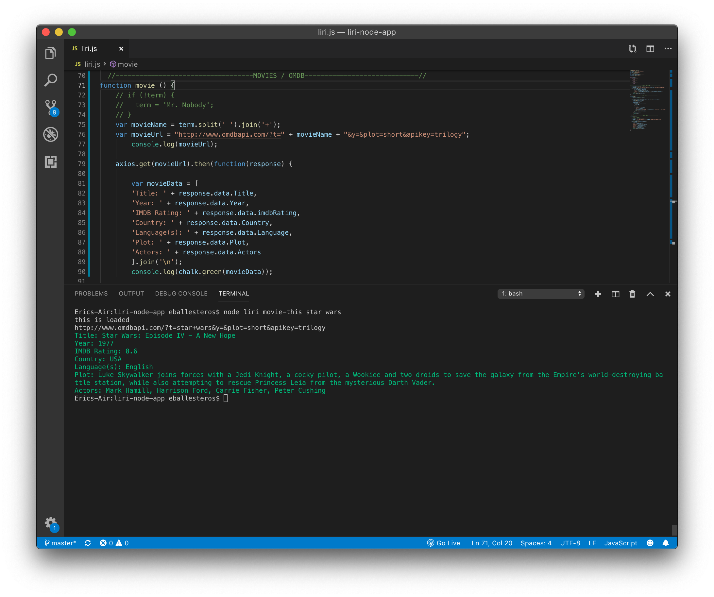The height and width of the screenshot is (597, 714).
Task: Open the notifications bell in status bar
Action: pos(665,543)
